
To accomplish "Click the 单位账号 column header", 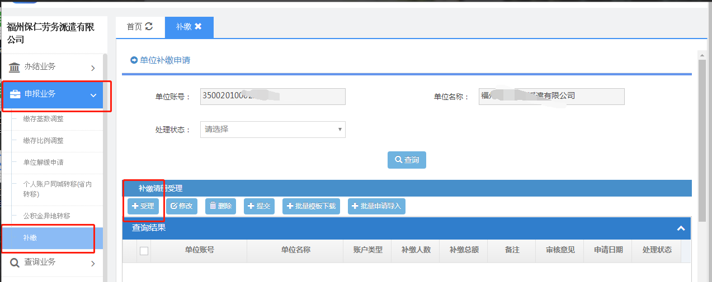I will click(199, 250).
